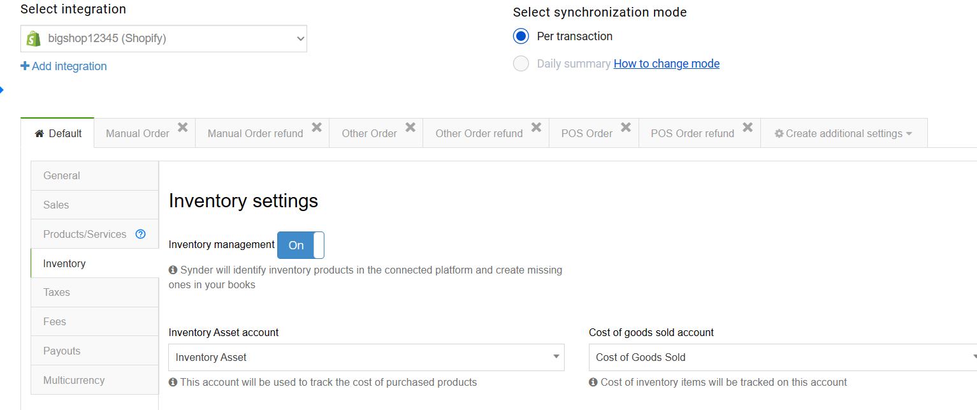977x410 pixels.
Task: Follow the How to change mode link
Action: coord(666,64)
